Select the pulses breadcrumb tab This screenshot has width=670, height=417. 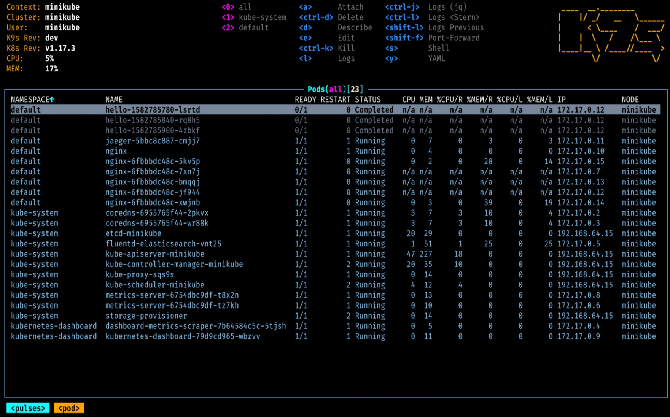(x=28, y=408)
